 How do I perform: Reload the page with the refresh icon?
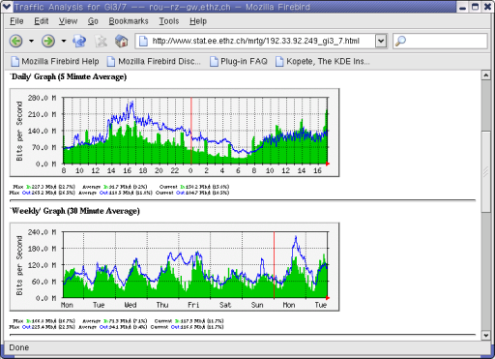pos(79,41)
